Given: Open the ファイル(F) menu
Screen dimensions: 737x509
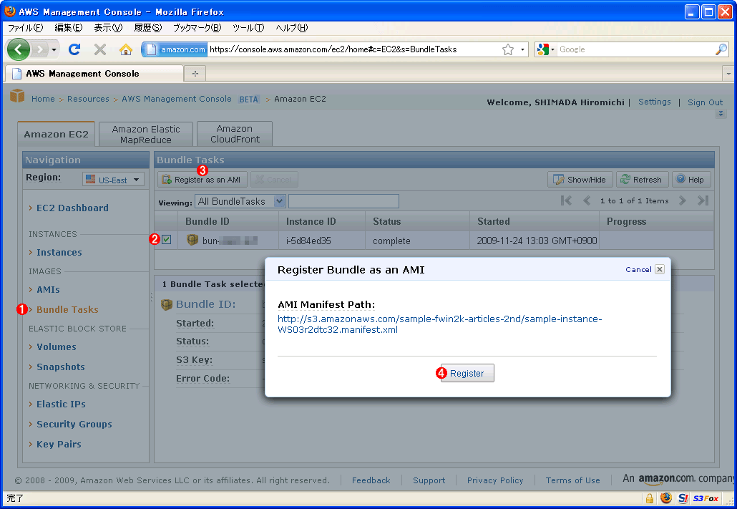Looking at the screenshot, I should (25, 28).
